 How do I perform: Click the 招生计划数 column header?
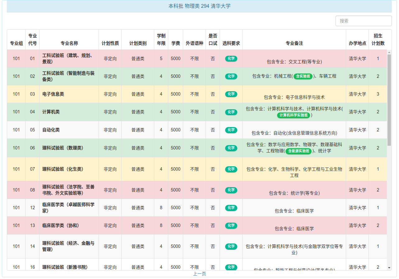pyautogui.click(x=378, y=40)
